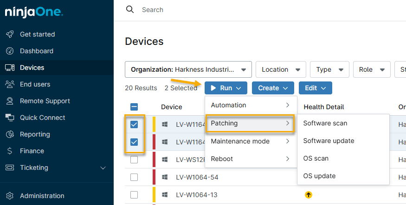
Task: Click the search magnifier icon
Action: click(130, 10)
